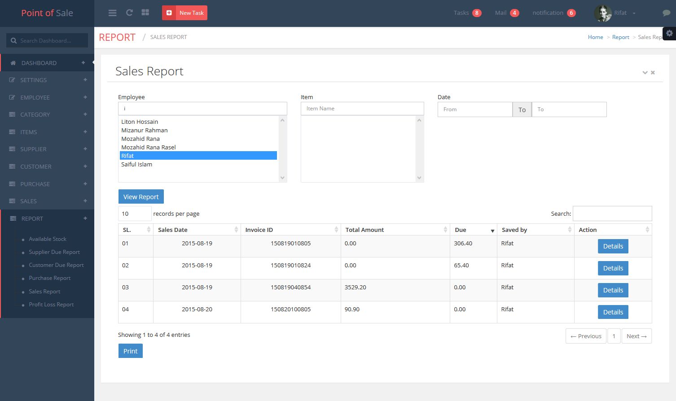Image resolution: width=676 pixels, height=401 pixels.
Task: Click the refresh icon in top bar
Action: coord(129,13)
